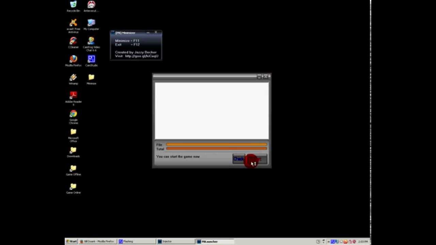Open the CamStudio desktop shortcut
The width and height of the screenshot is (436, 245).
pyautogui.click(x=91, y=61)
